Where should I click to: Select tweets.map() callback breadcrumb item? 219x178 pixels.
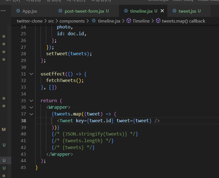click(184, 21)
